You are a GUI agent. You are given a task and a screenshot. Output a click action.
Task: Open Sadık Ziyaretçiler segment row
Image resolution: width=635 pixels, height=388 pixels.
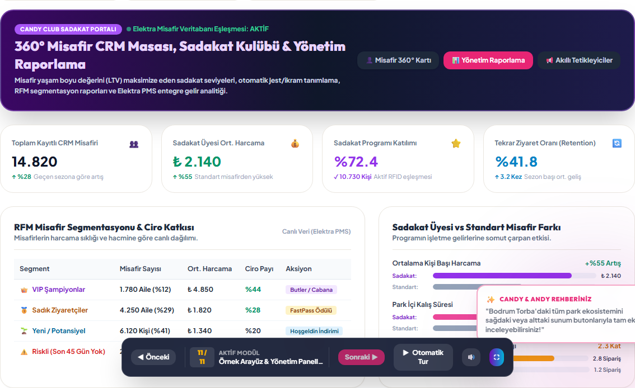tap(182, 310)
